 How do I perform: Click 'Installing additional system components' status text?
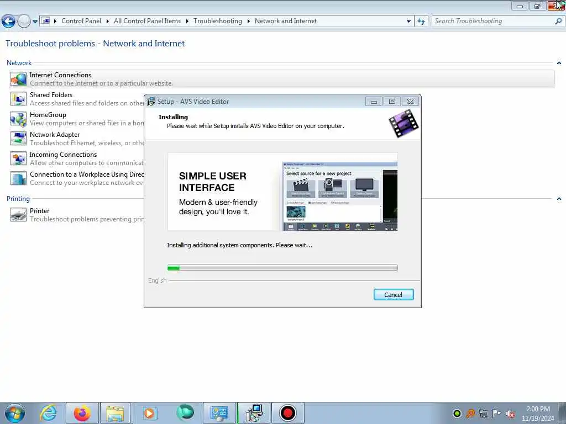(239, 245)
